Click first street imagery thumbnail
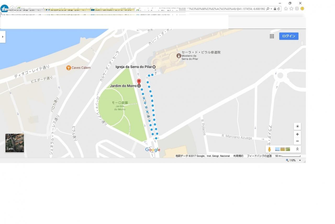This screenshot has width=335, height=224. pyautogui.click(x=277, y=149)
